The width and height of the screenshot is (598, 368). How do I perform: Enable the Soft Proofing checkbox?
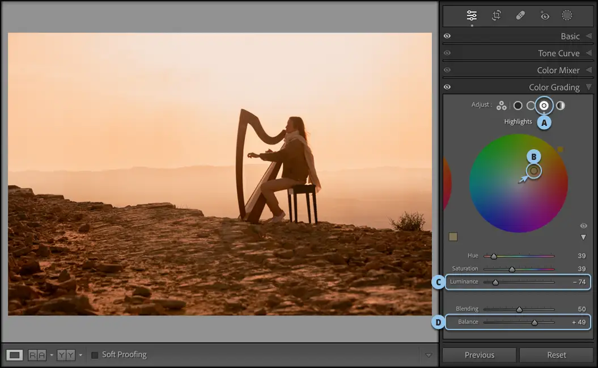tap(95, 355)
